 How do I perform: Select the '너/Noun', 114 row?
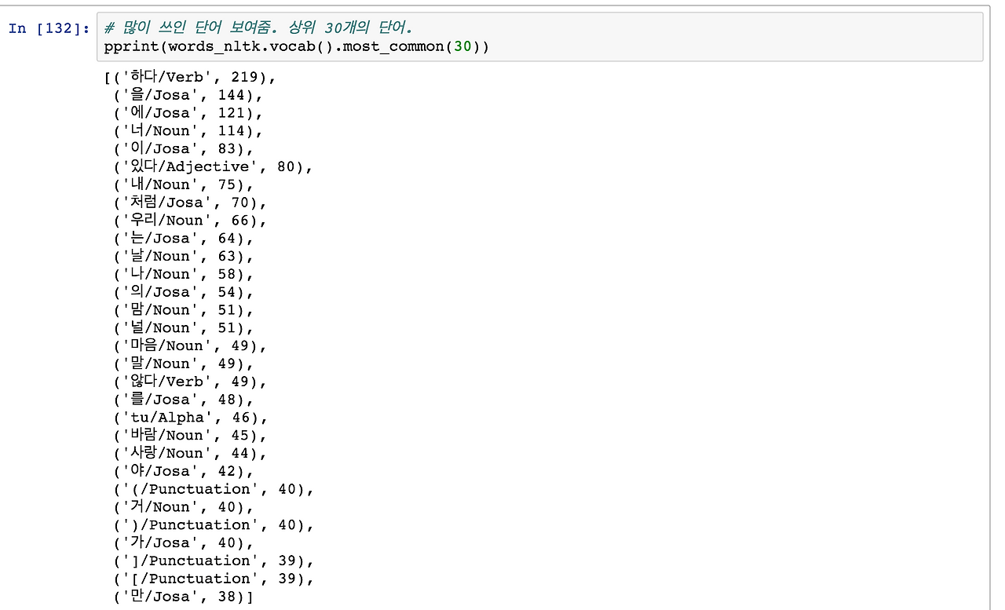pos(188,131)
